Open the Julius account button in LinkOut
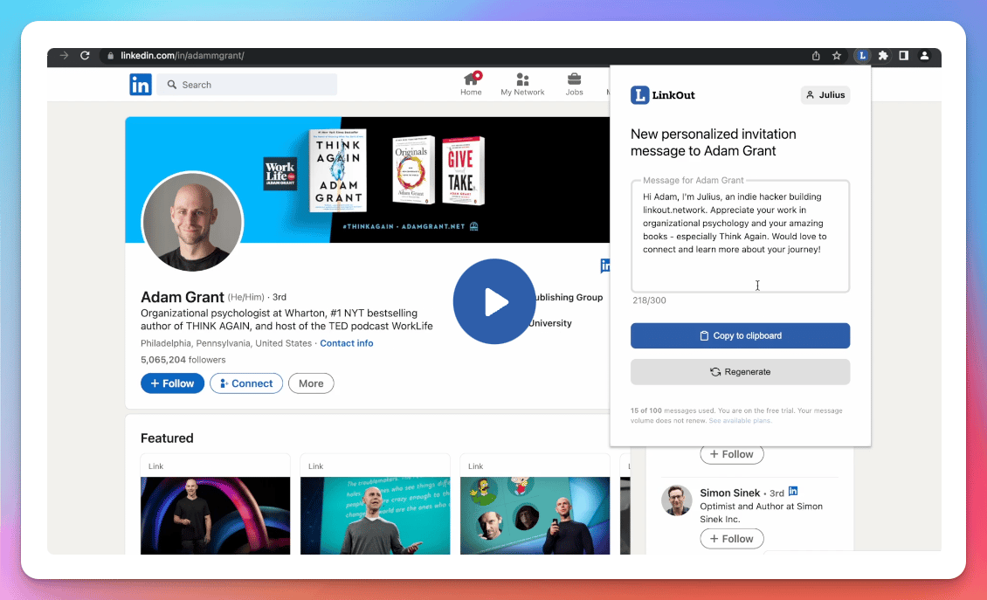 point(825,95)
